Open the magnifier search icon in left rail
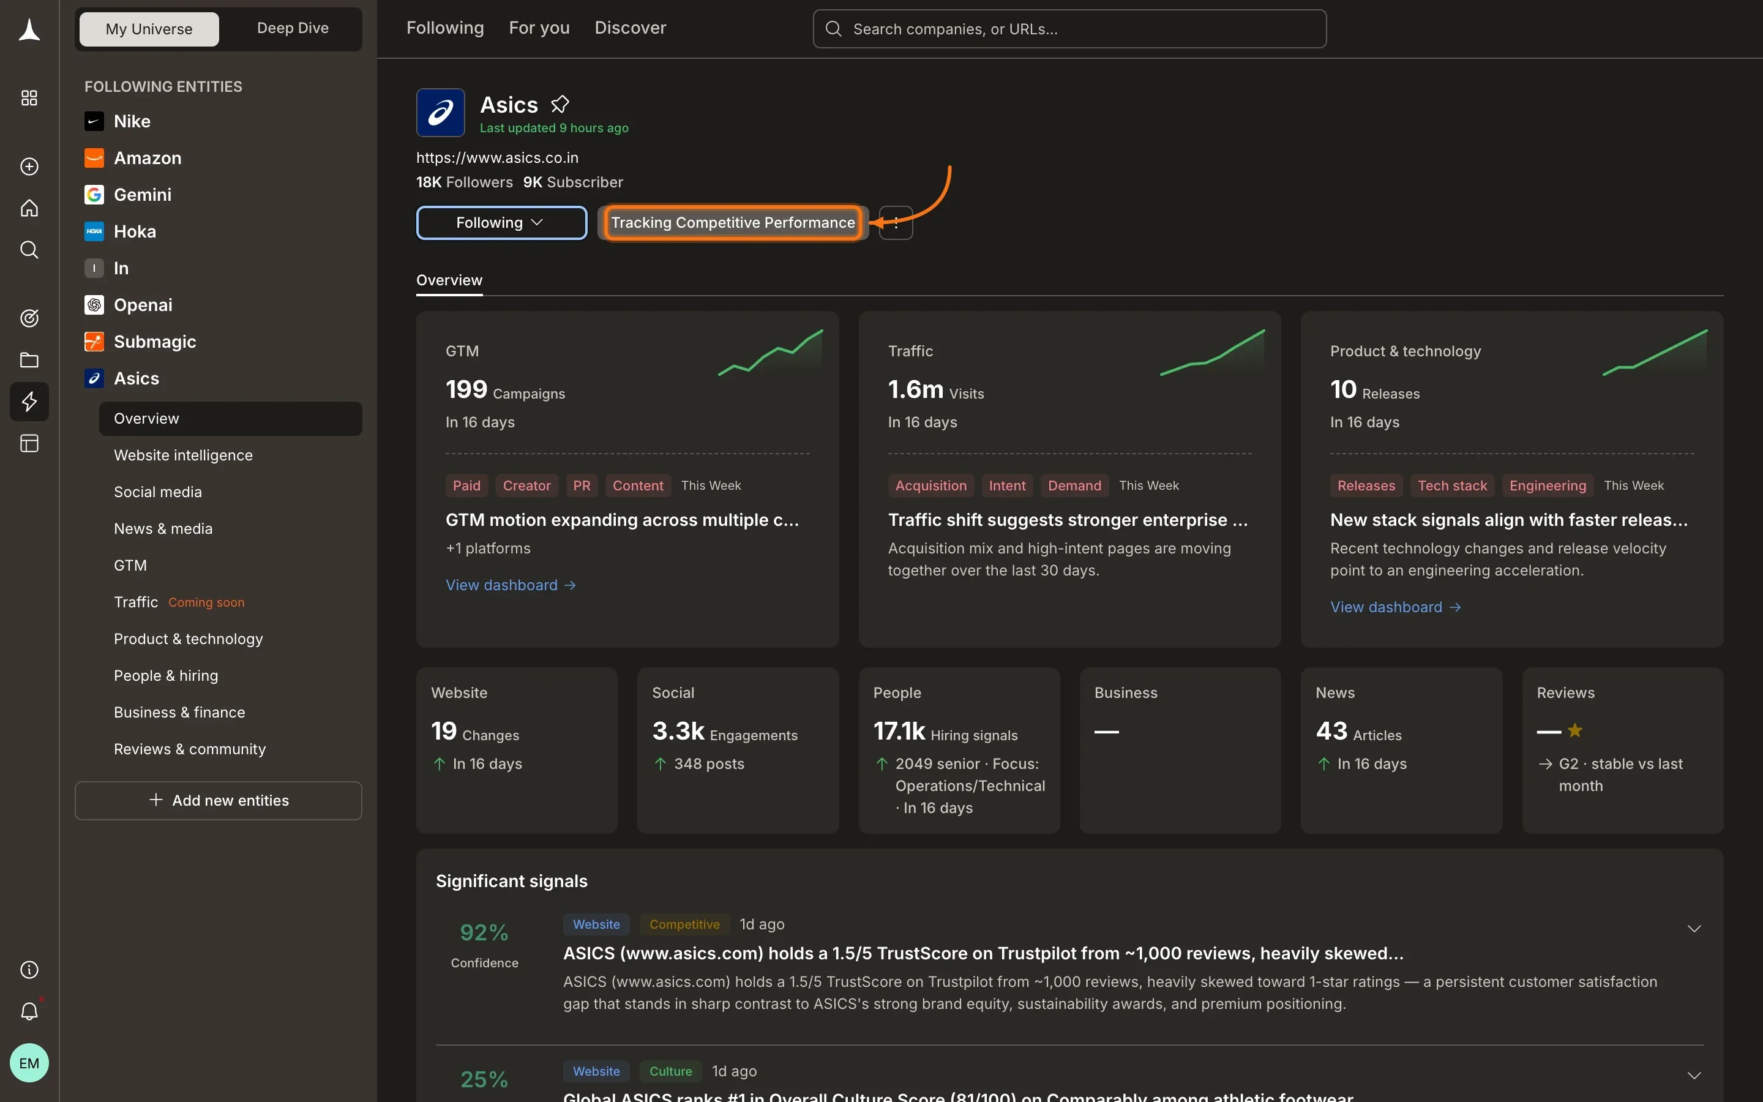This screenshot has height=1102, width=1763. point(29,250)
